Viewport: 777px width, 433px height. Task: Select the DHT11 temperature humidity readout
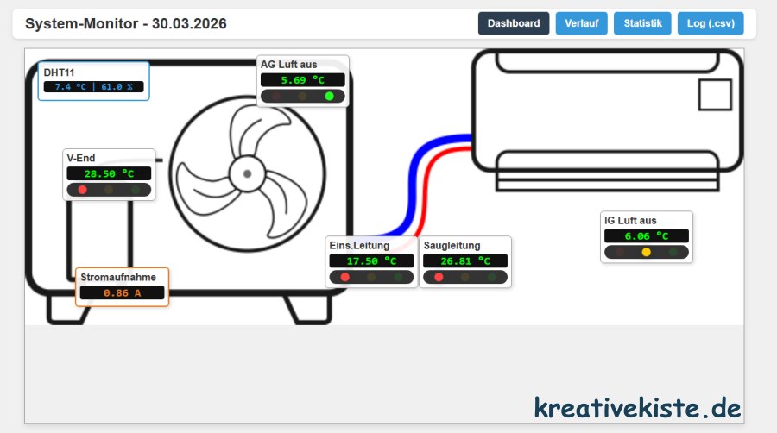pyautogui.click(x=93, y=87)
